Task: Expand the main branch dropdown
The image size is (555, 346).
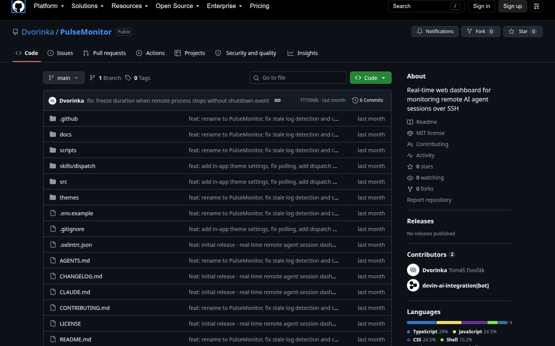Action: coord(64,78)
